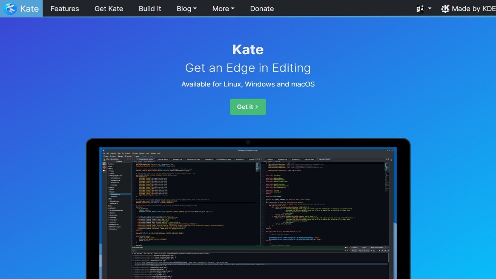Click the Kate editor screenshot image
Screen dimensions: 496x279
[x=248, y=209]
